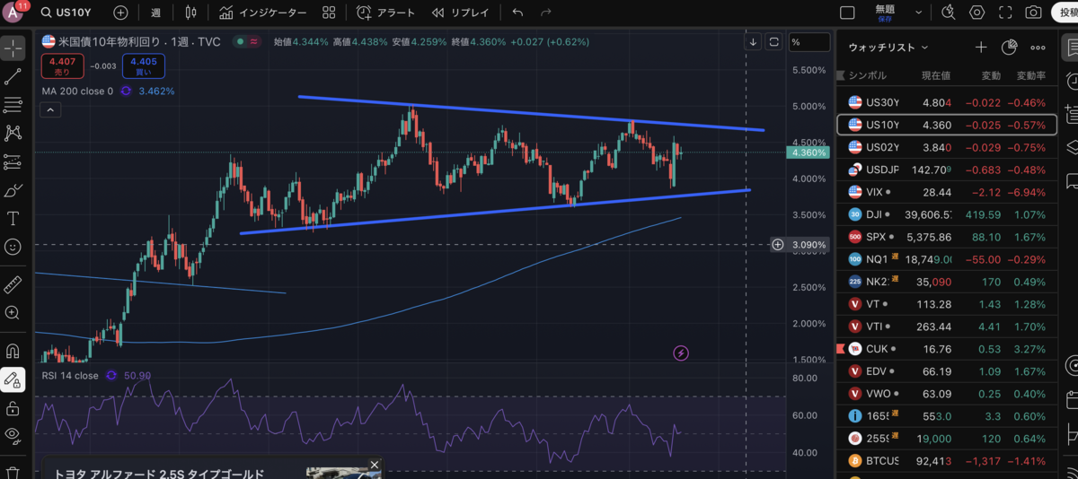Toggle magnet mode for drawings
1078x479 pixels.
tap(13, 351)
